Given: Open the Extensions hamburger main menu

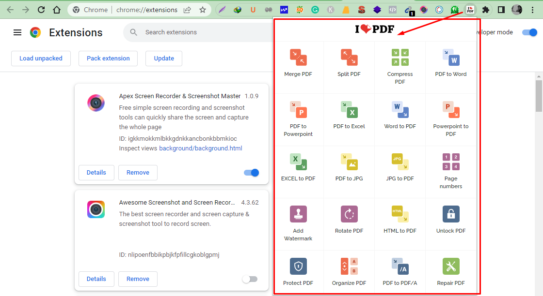Looking at the screenshot, I should [x=17, y=32].
